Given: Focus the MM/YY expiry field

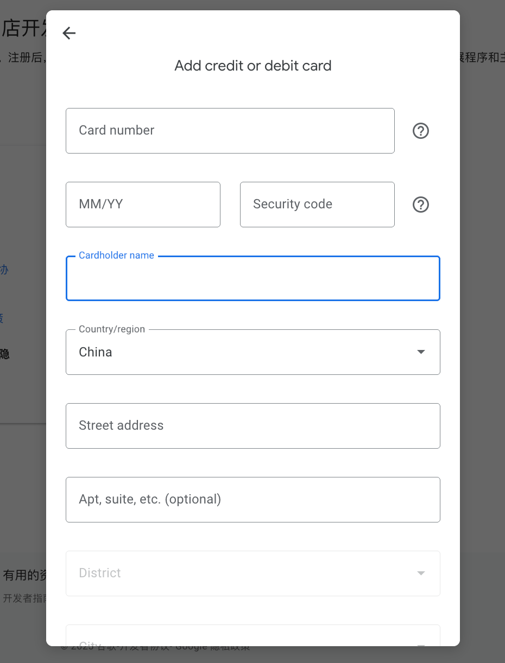Looking at the screenshot, I should (x=143, y=205).
